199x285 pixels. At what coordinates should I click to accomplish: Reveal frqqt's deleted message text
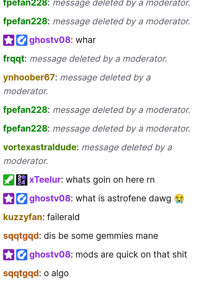point(99,59)
